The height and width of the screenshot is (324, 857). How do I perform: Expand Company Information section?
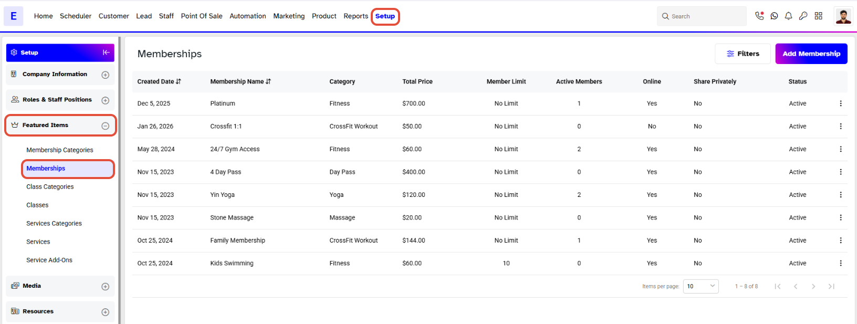click(105, 75)
